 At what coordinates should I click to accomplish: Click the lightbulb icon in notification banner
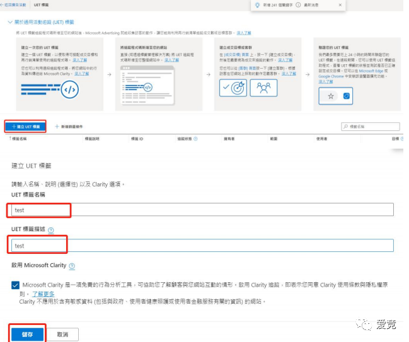point(257,5)
